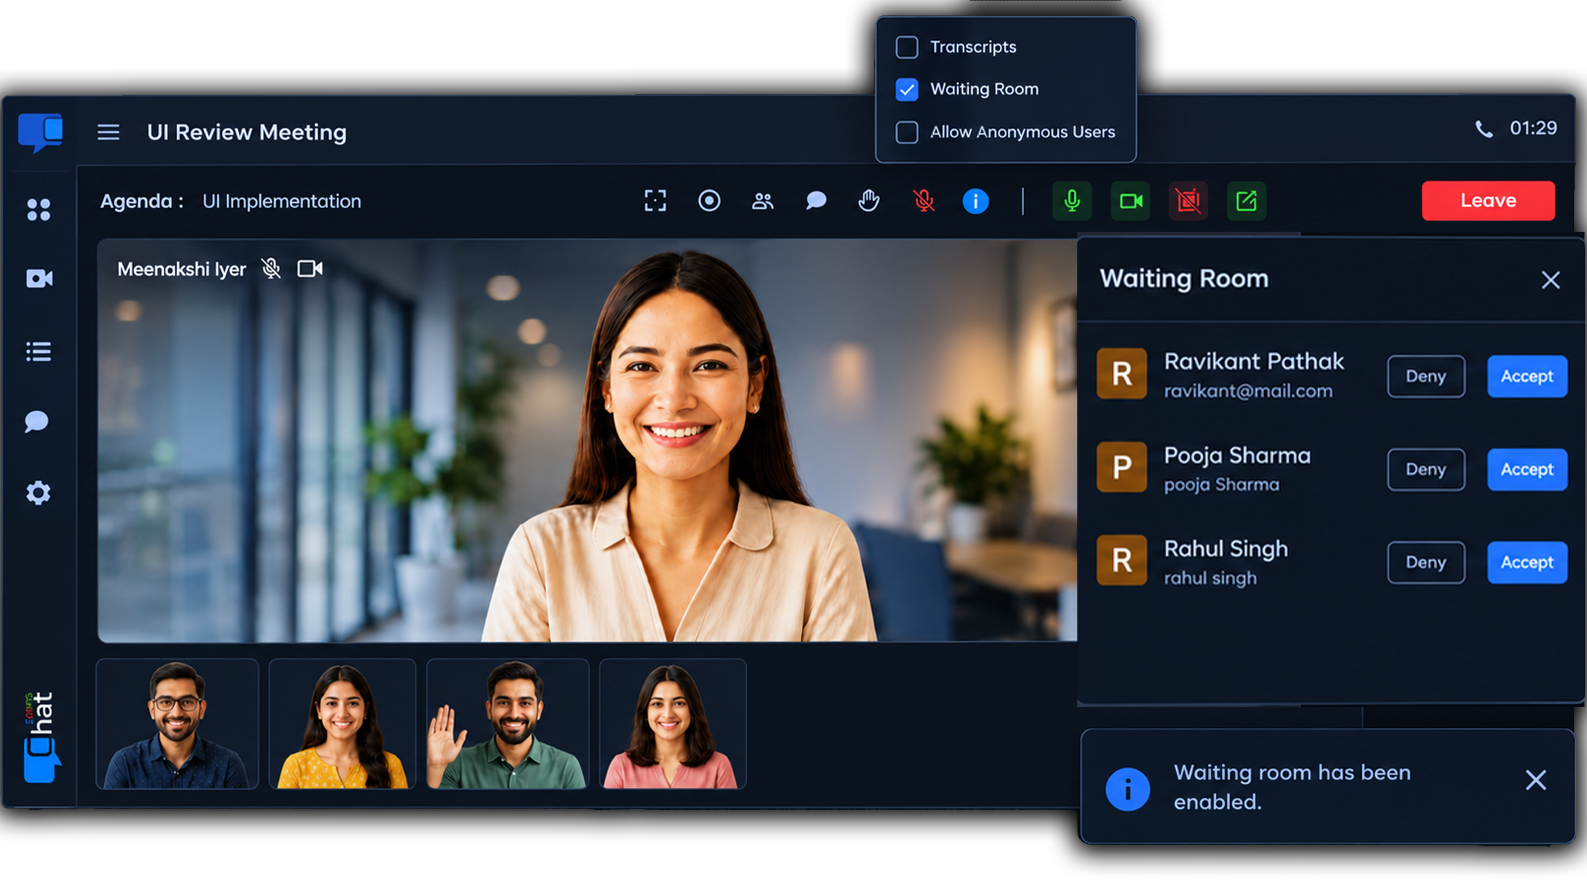
Task: Toggle fullscreen view icon in the toolbar
Action: pyautogui.click(x=655, y=201)
